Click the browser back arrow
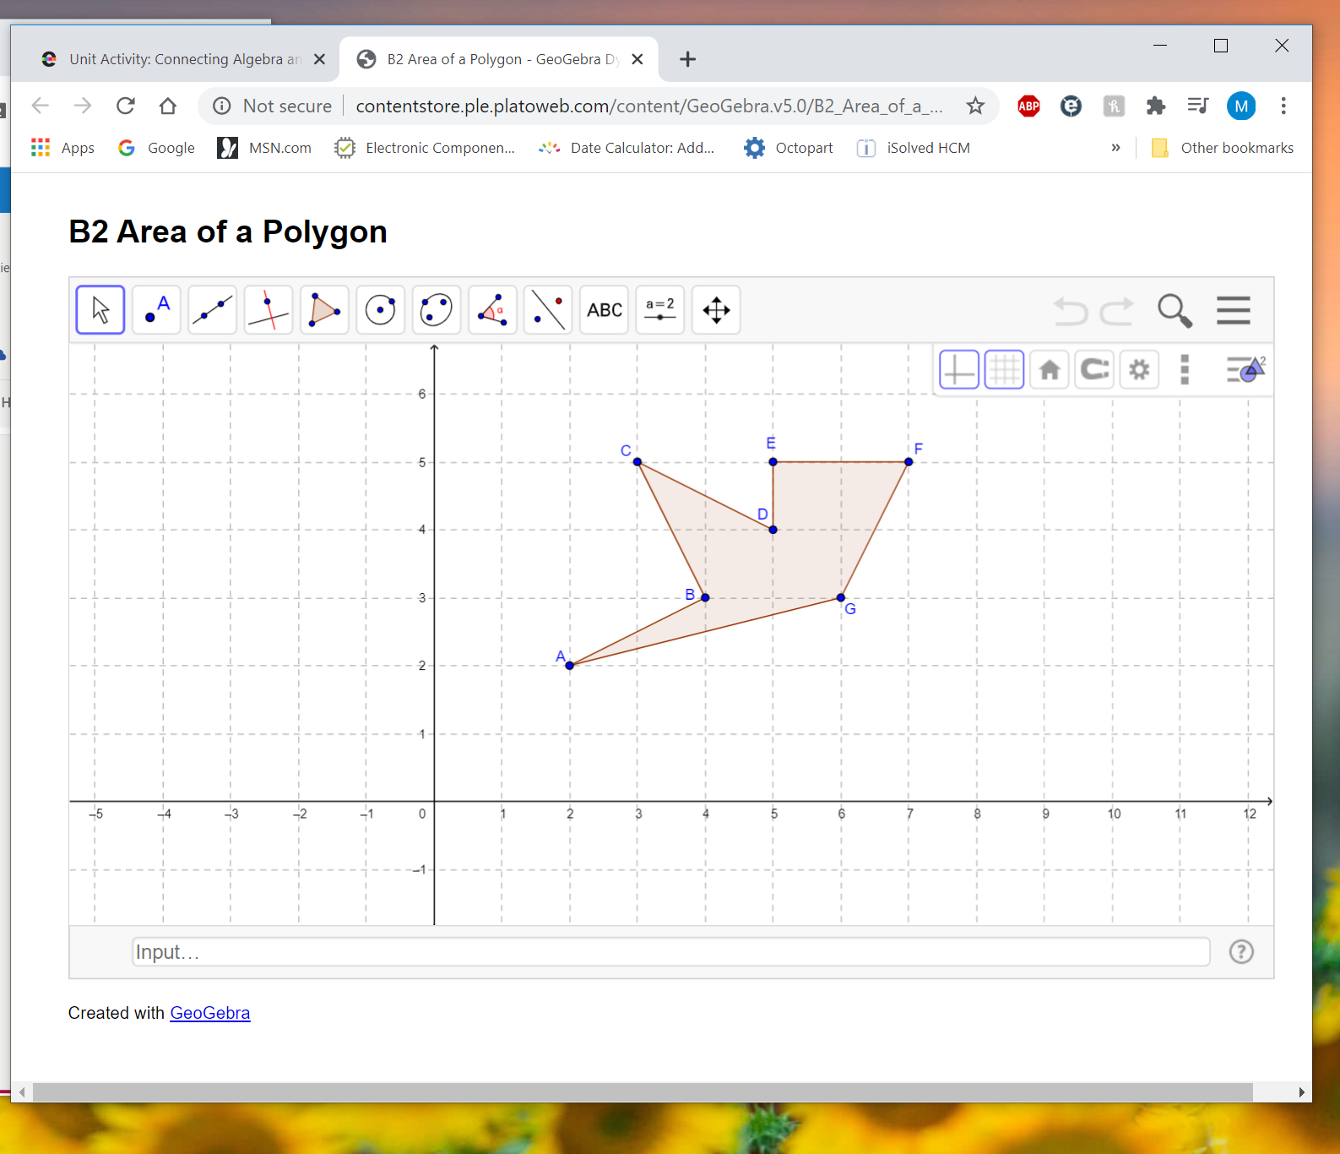Viewport: 1340px width, 1154px height. click(41, 106)
